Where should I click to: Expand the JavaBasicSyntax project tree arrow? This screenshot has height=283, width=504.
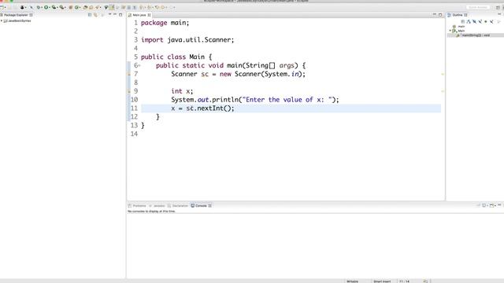point(2,20)
